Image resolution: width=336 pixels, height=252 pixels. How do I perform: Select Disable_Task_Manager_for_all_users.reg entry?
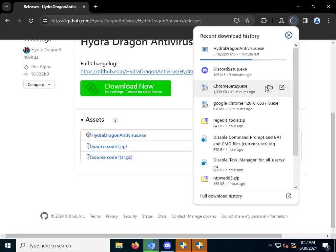(243, 165)
